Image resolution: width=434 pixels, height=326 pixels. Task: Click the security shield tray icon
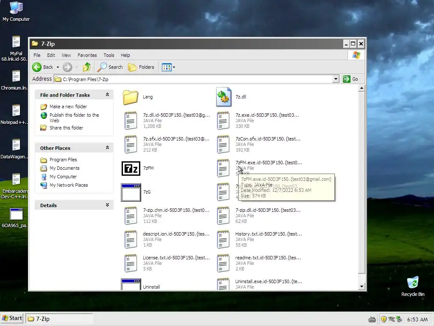pos(384,319)
